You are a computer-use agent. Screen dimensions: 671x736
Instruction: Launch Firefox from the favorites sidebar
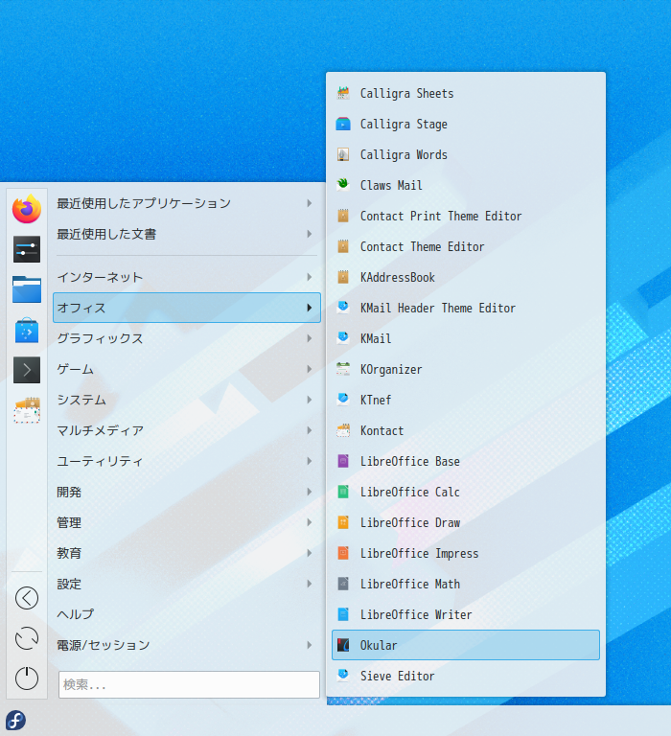[x=27, y=208]
